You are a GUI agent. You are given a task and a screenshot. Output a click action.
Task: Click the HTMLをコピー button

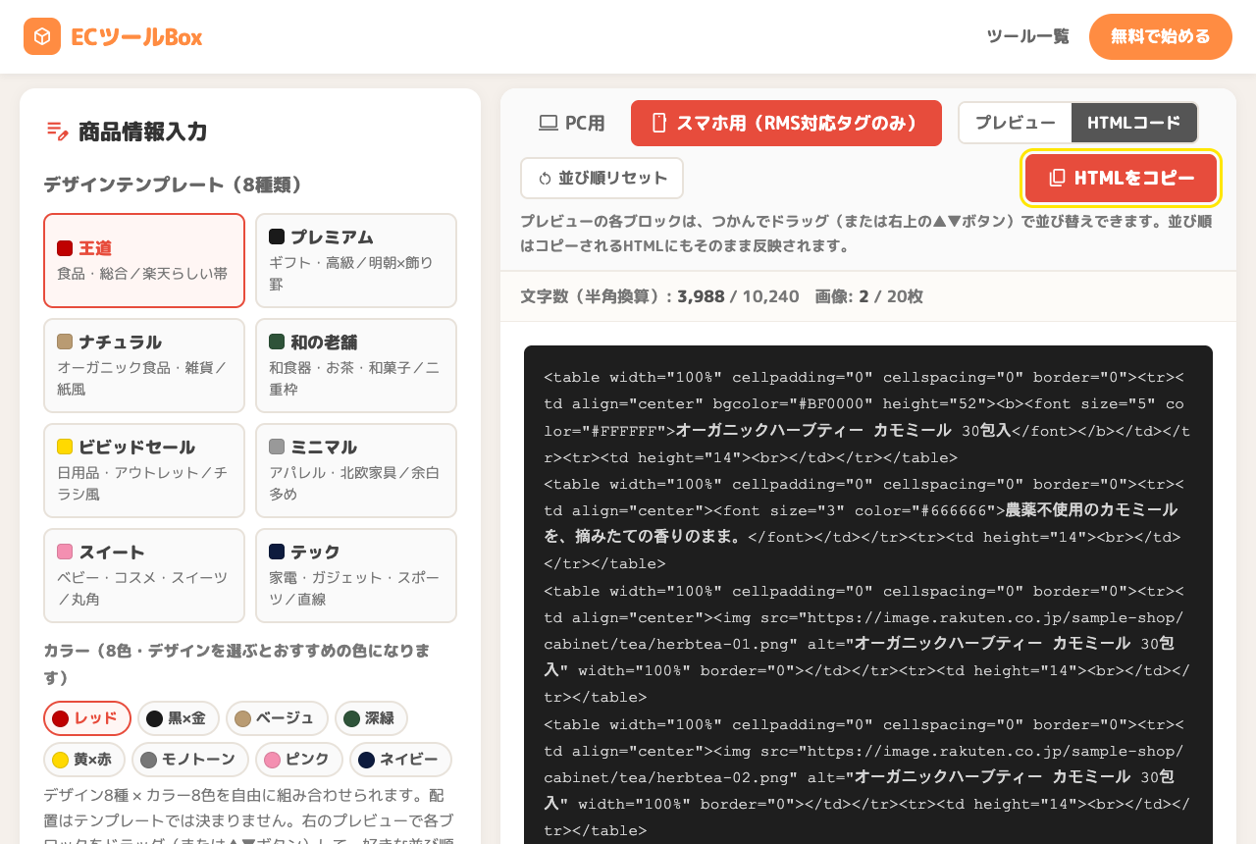click(1121, 178)
